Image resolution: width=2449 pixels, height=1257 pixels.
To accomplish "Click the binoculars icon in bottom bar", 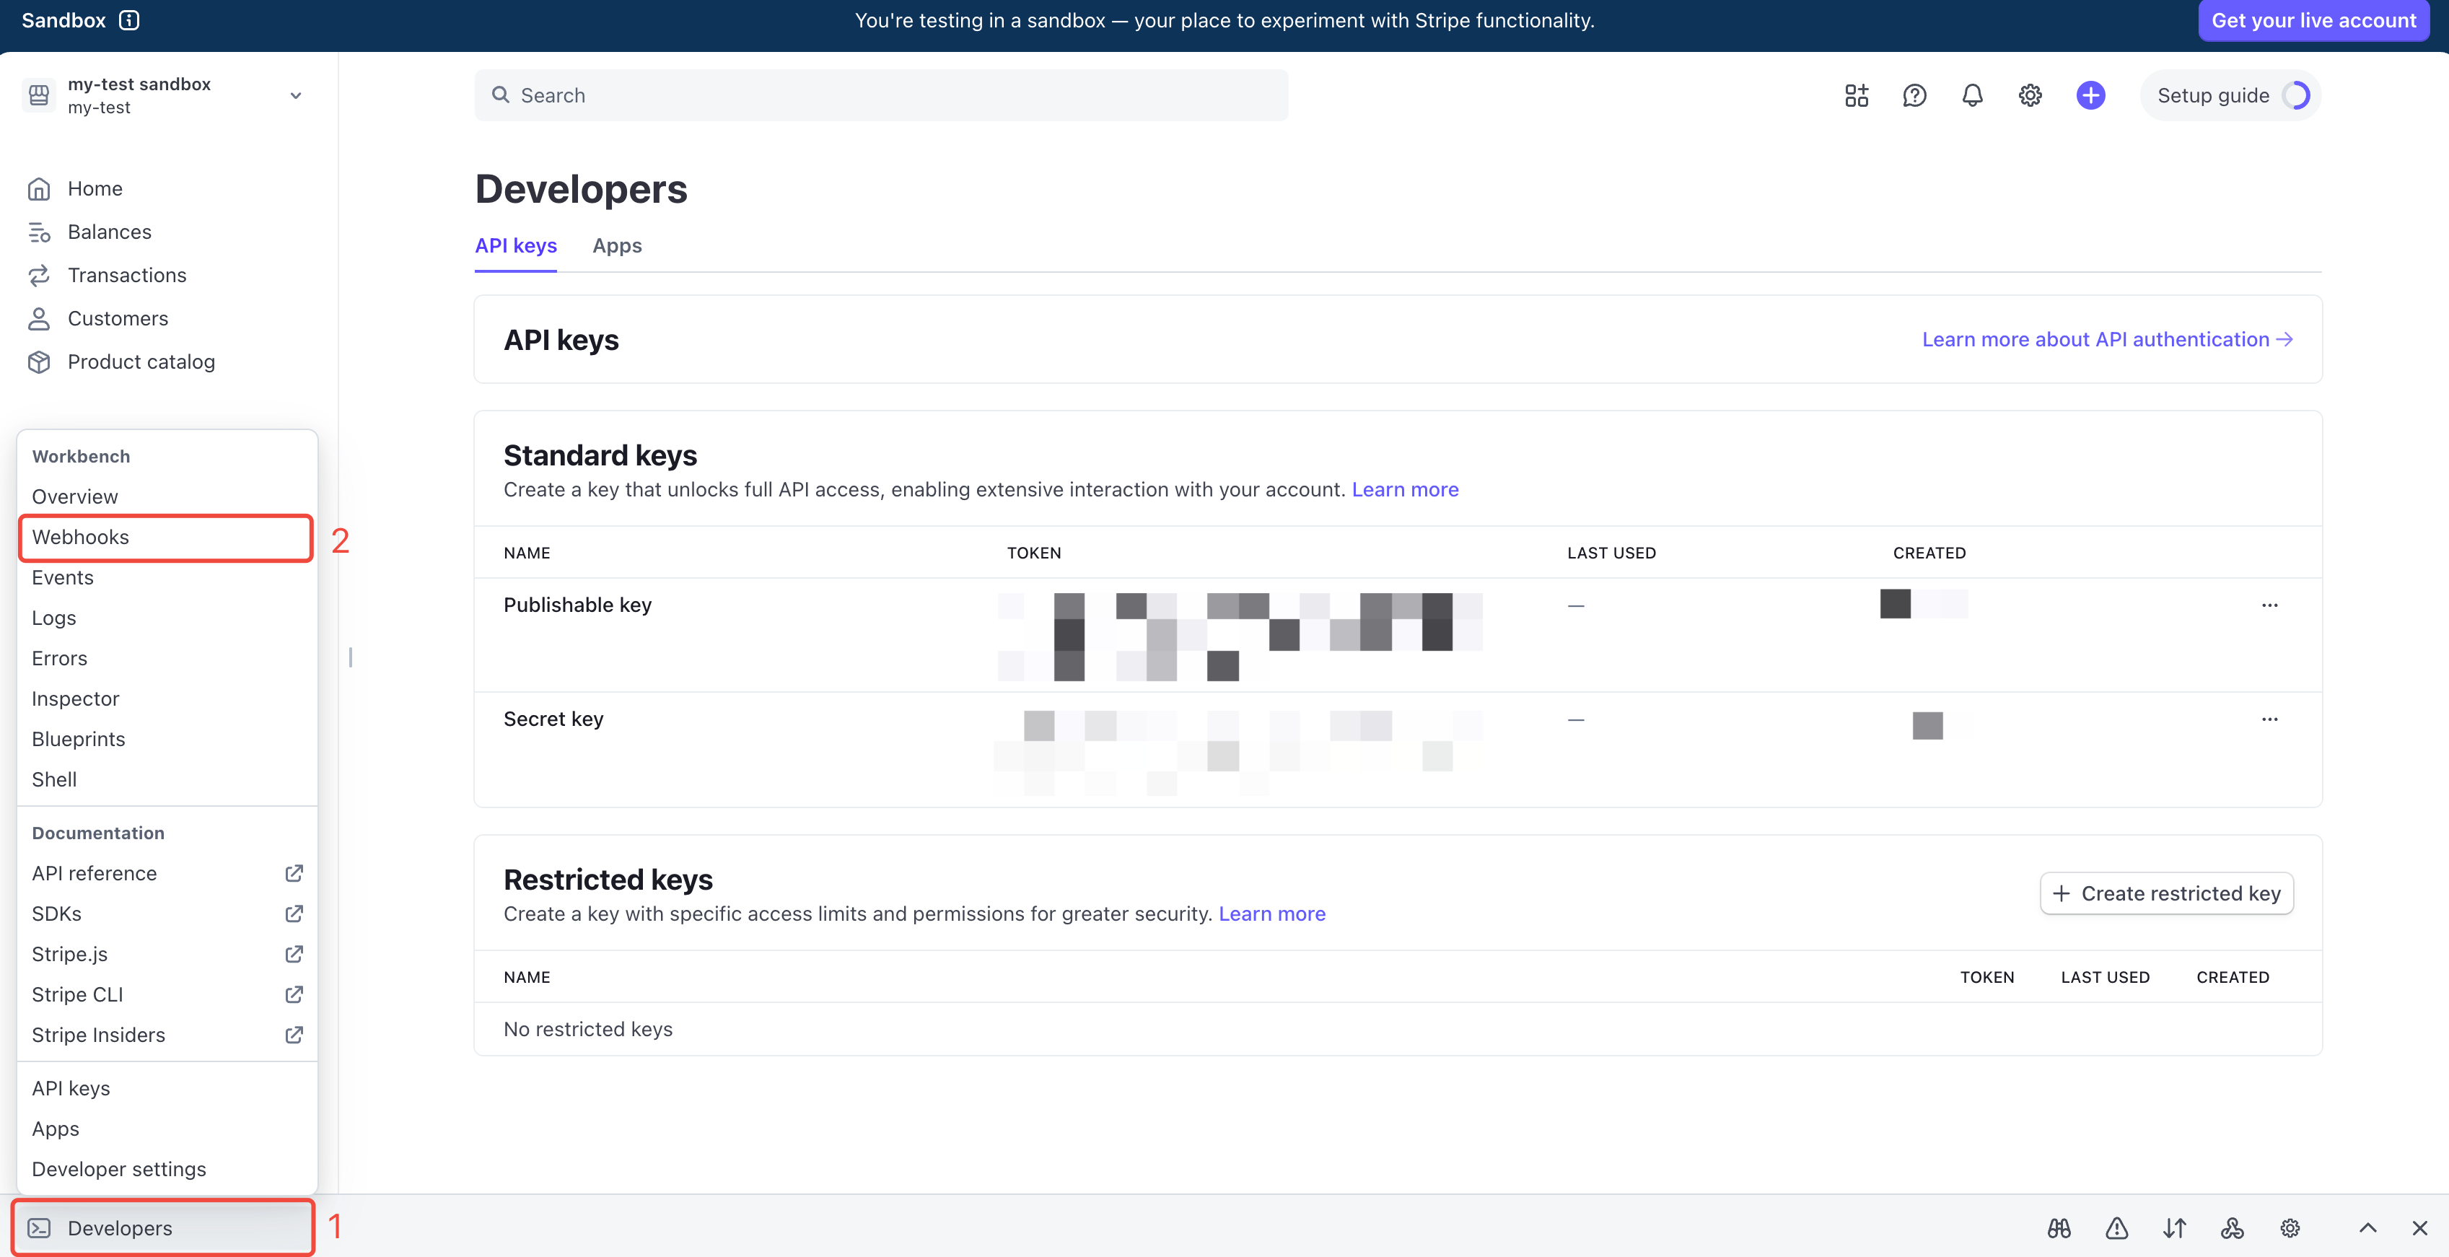I will [x=2058, y=1227].
